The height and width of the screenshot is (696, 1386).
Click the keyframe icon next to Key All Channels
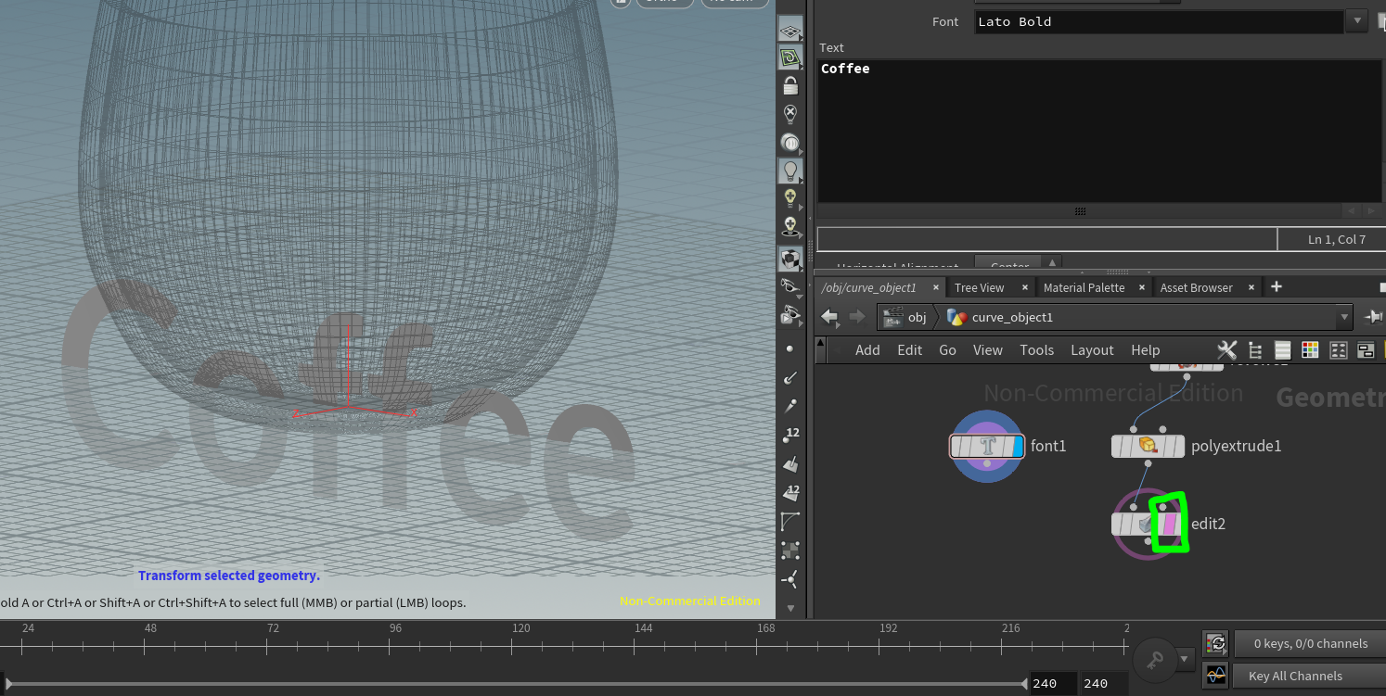coord(1215,675)
